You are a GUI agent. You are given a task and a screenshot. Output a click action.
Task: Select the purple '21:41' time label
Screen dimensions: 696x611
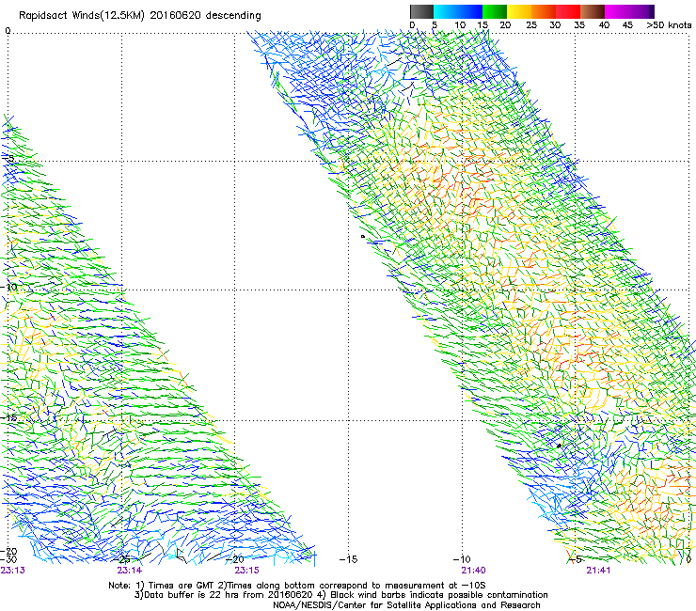[598, 571]
